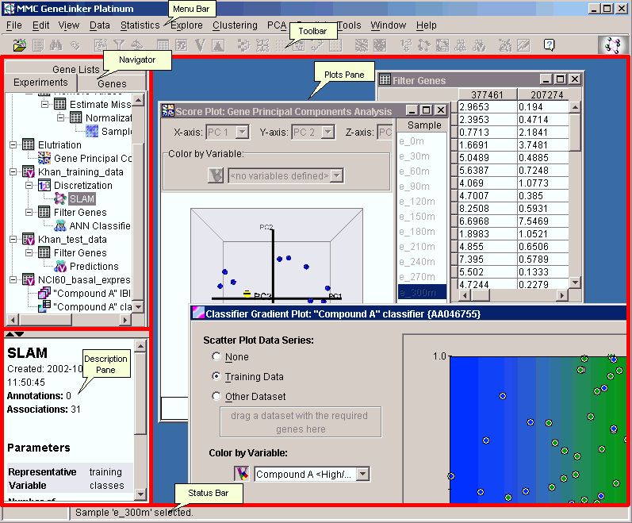Open the File menu
Viewport: 632px width, 523px height.
14,25
